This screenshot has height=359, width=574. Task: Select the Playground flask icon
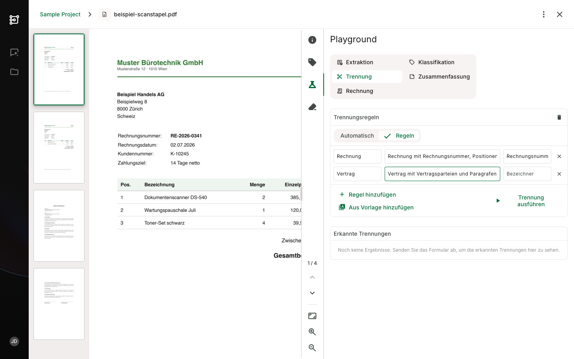point(313,85)
